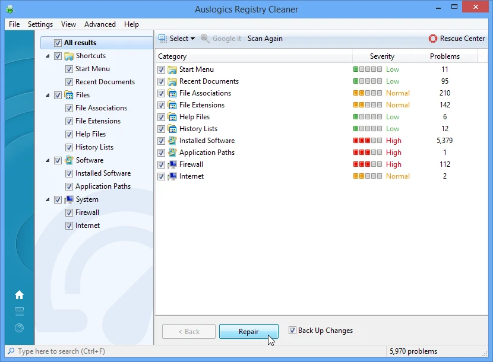Open the Settings menu
This screenshot has width=493, height=362.
pos(40,24)
